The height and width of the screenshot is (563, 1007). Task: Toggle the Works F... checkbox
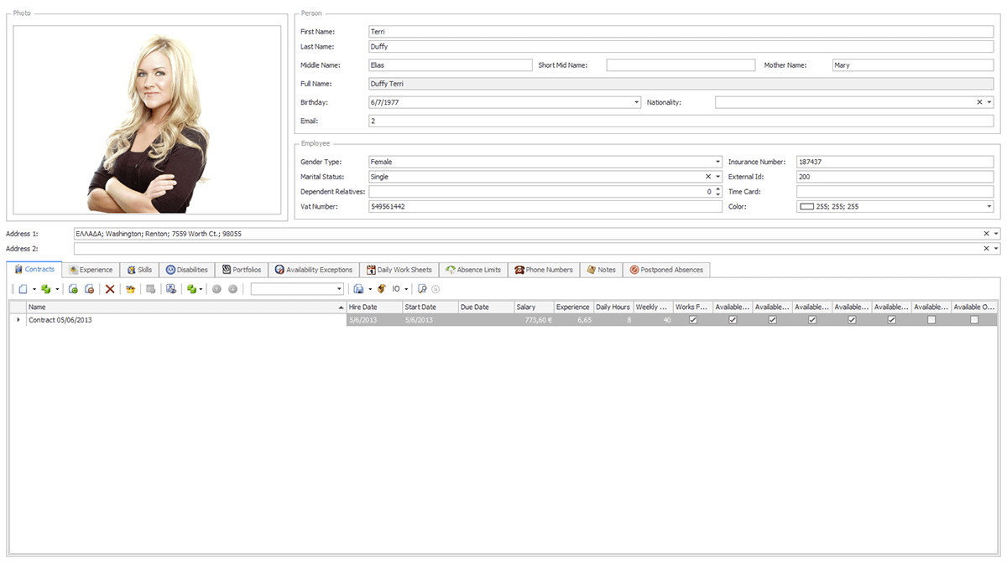(x=693, y=320)
